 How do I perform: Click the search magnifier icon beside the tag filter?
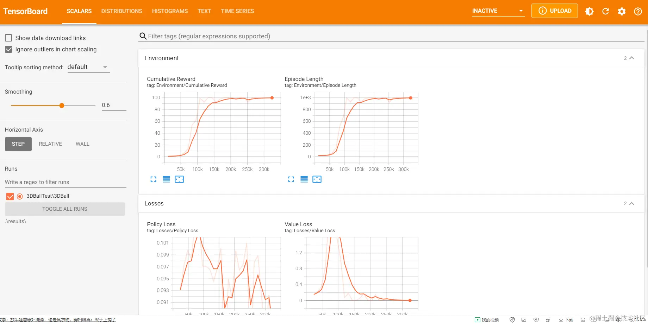[x=143, y=36]
